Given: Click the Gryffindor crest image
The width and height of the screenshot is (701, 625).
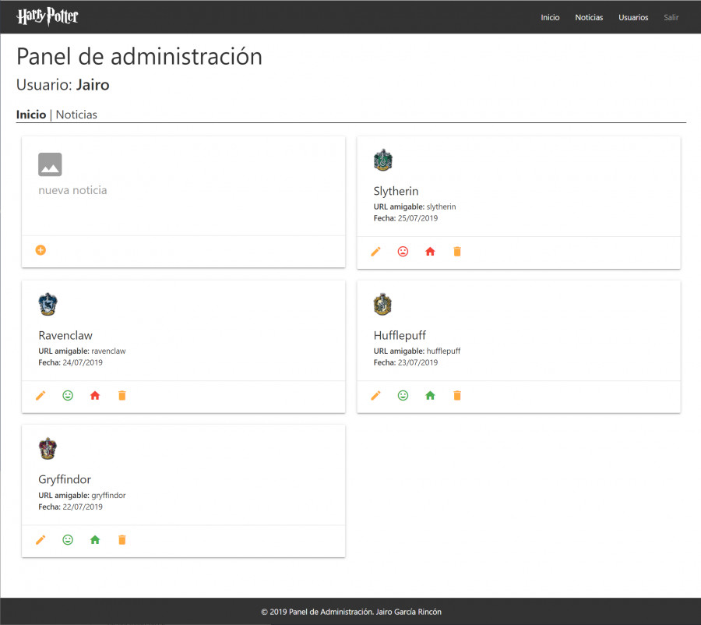Looking at the screenshot, I should (48, 449).
